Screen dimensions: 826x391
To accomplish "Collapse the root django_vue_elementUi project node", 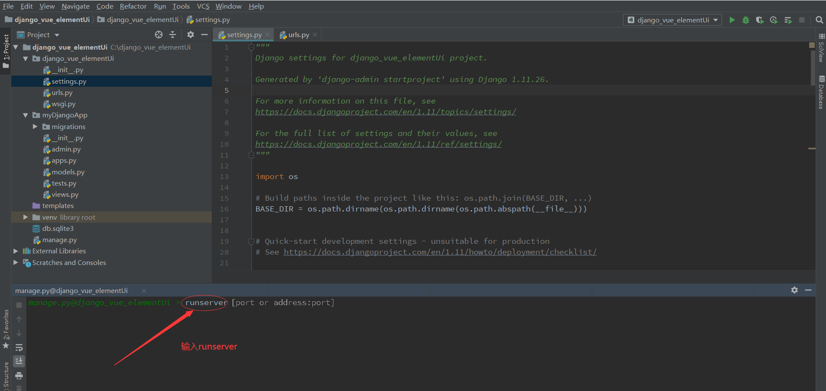I will 16,47.
